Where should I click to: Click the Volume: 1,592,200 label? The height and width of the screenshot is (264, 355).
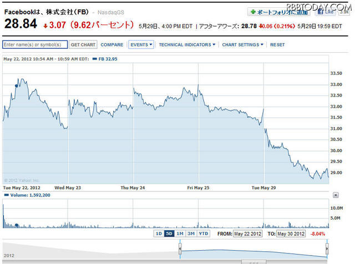pos(27,195)
